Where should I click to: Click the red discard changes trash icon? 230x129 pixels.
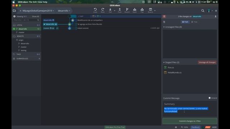(x=164, y=16)
